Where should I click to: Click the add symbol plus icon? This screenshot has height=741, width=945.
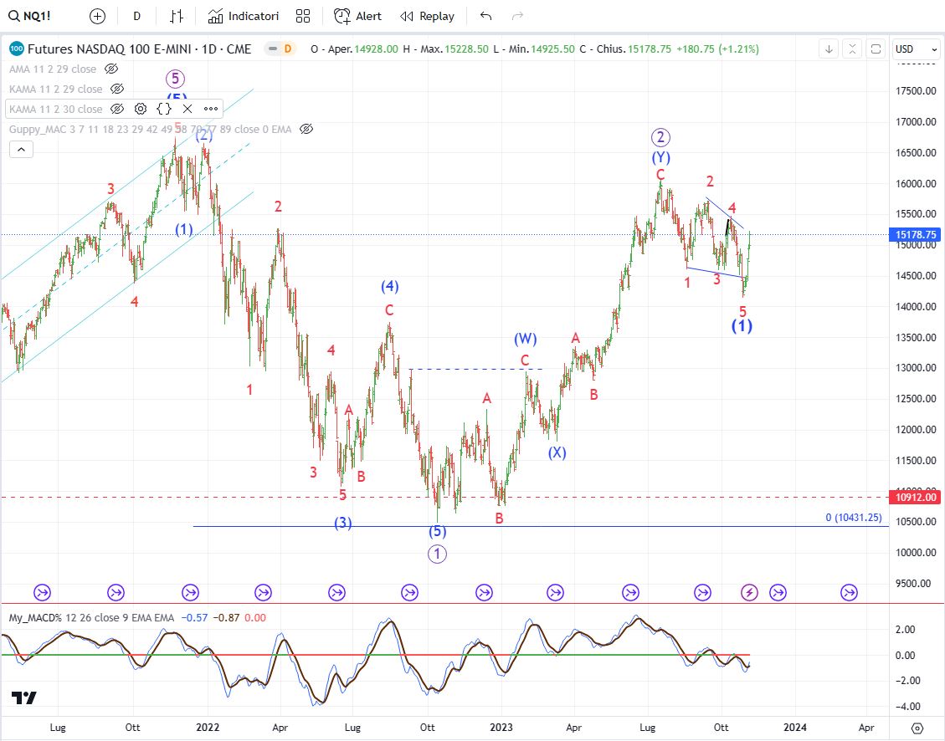click(x=97, y=16)
